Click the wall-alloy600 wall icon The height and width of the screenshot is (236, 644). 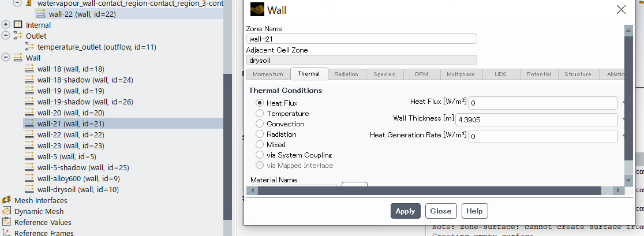(30, 178)
